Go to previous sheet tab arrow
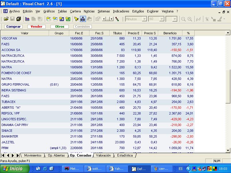Viewport: 231px width, 173px height. 8,155
